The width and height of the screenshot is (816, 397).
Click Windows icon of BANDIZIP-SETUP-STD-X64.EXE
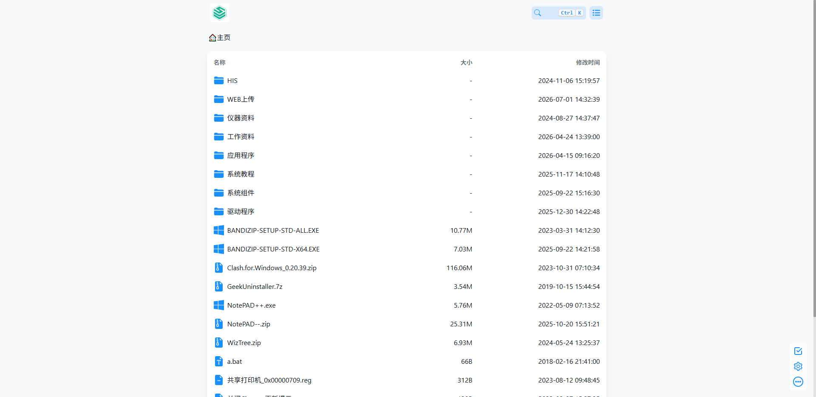coord(218,249)
